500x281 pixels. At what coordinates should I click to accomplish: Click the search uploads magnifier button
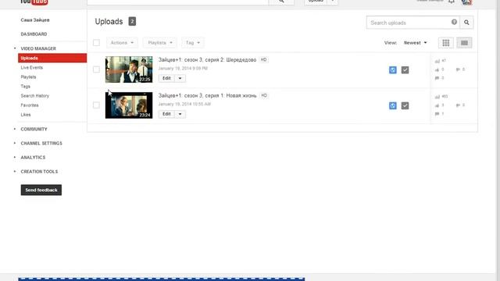pyautogui.click(x=466, y=23)
